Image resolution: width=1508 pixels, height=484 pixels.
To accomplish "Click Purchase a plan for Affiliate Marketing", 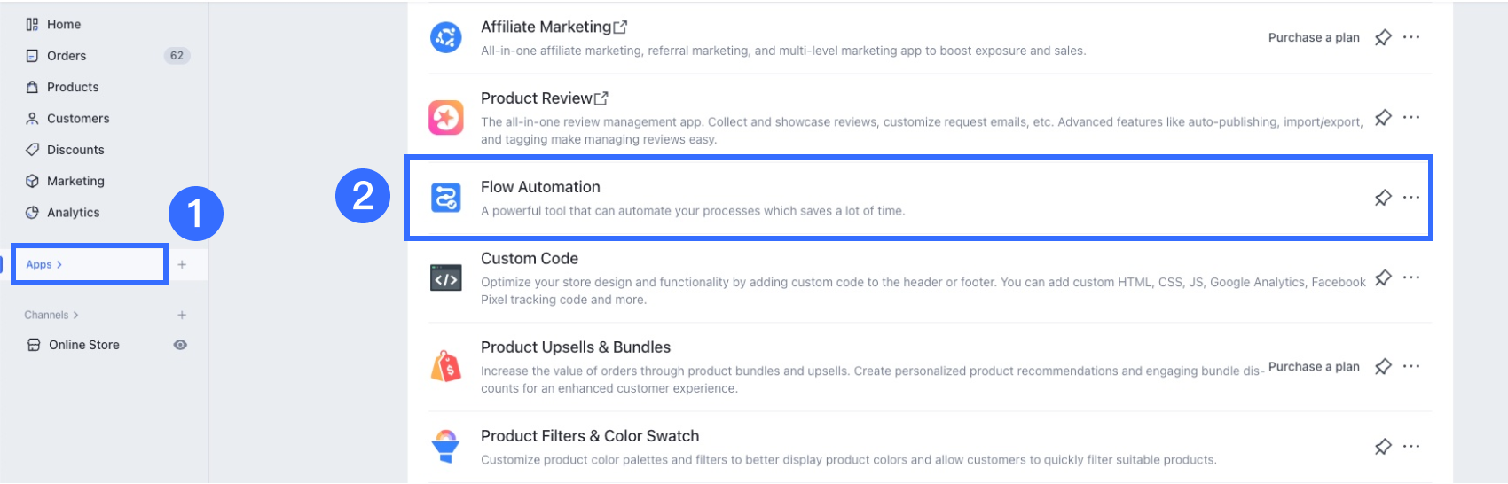I will (1314, 37).
